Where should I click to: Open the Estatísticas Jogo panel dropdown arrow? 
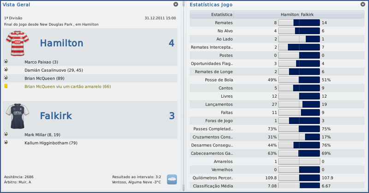(x=363, y=4)
